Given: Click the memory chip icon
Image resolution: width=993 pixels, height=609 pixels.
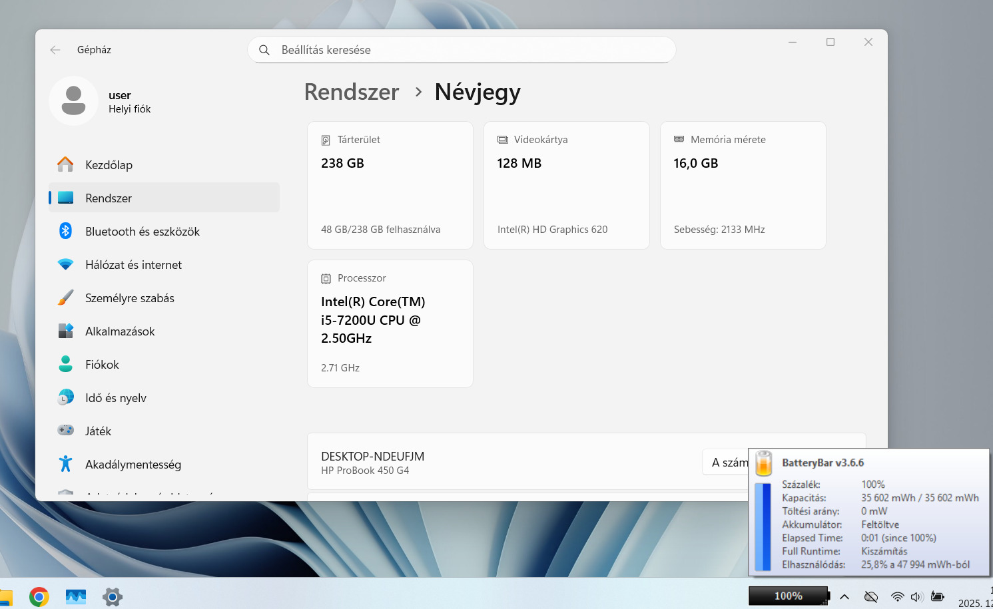Looking at the screenshot, I should pyautogui.click(x=679, y=139).
